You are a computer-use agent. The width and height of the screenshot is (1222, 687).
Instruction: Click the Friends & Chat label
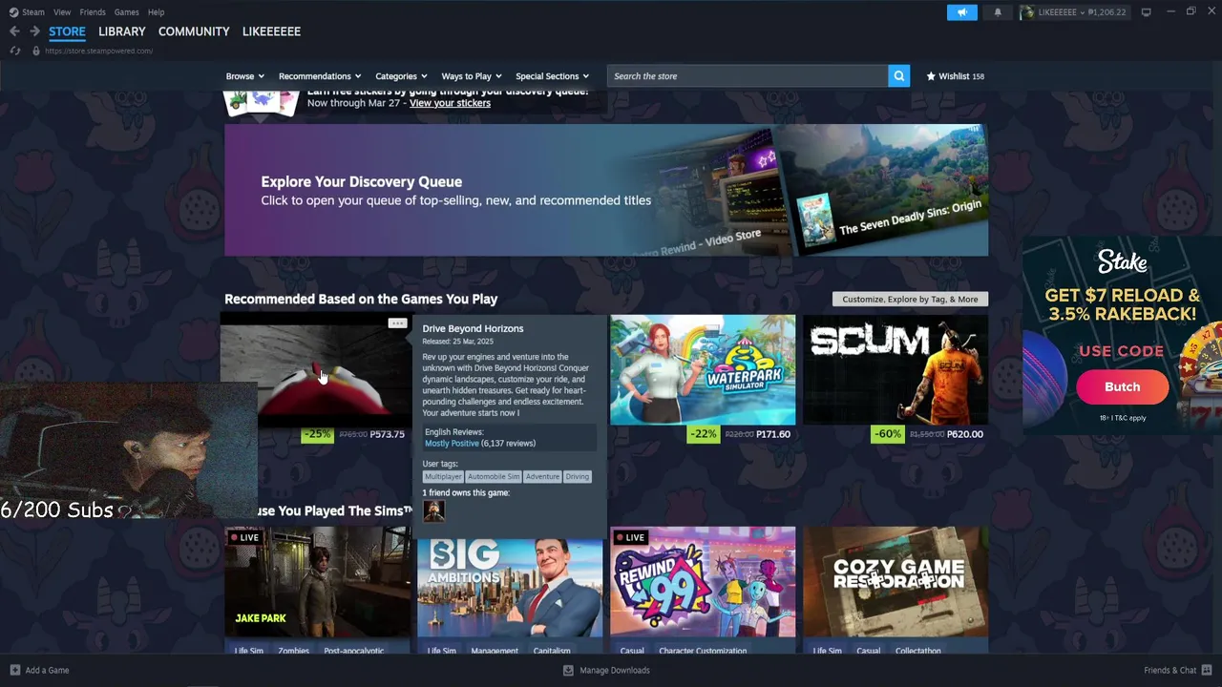pos(1169,670)
